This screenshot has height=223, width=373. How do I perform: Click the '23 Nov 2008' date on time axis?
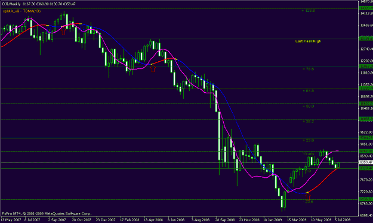pos(249,219)
